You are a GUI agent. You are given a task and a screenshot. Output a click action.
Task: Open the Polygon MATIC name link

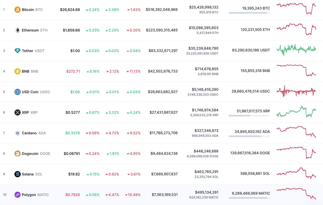29,195
